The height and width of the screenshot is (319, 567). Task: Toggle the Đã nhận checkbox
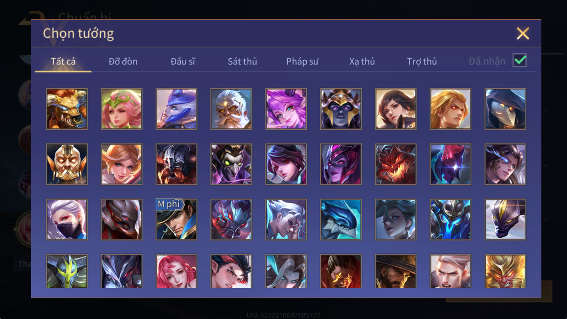[x=520, y=61]
